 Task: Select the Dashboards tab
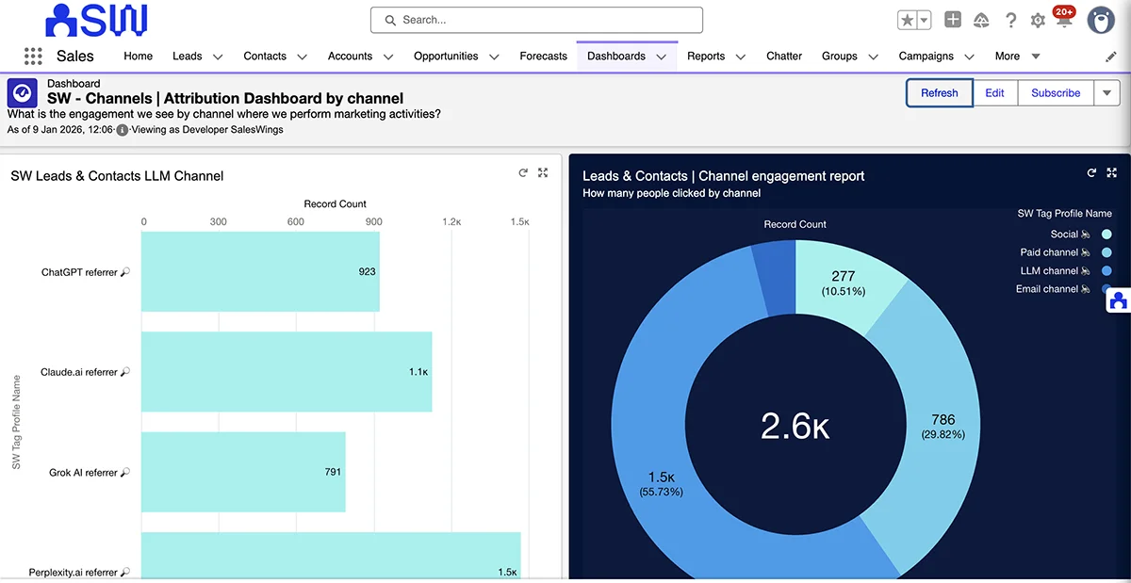(616, 57)
